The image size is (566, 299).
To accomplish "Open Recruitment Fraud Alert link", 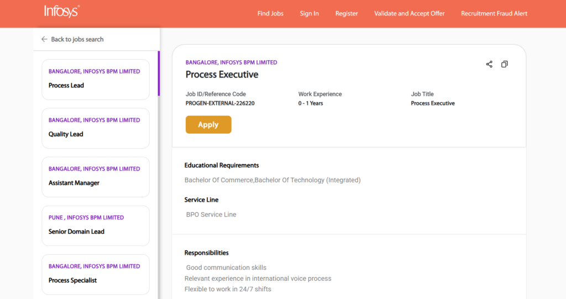I will (x=494, y=13).
